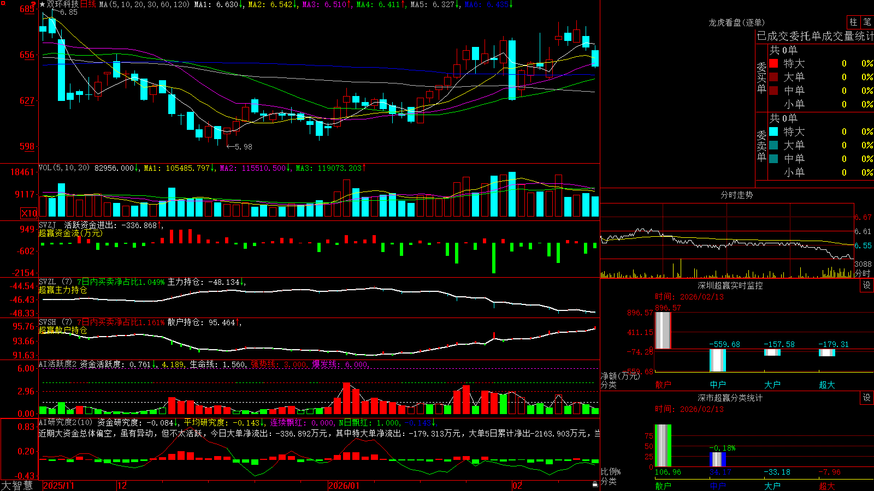Click the 散户持仓: 95.464 value
The width and height of the screenshot is (874, 491).
(201, 322)
